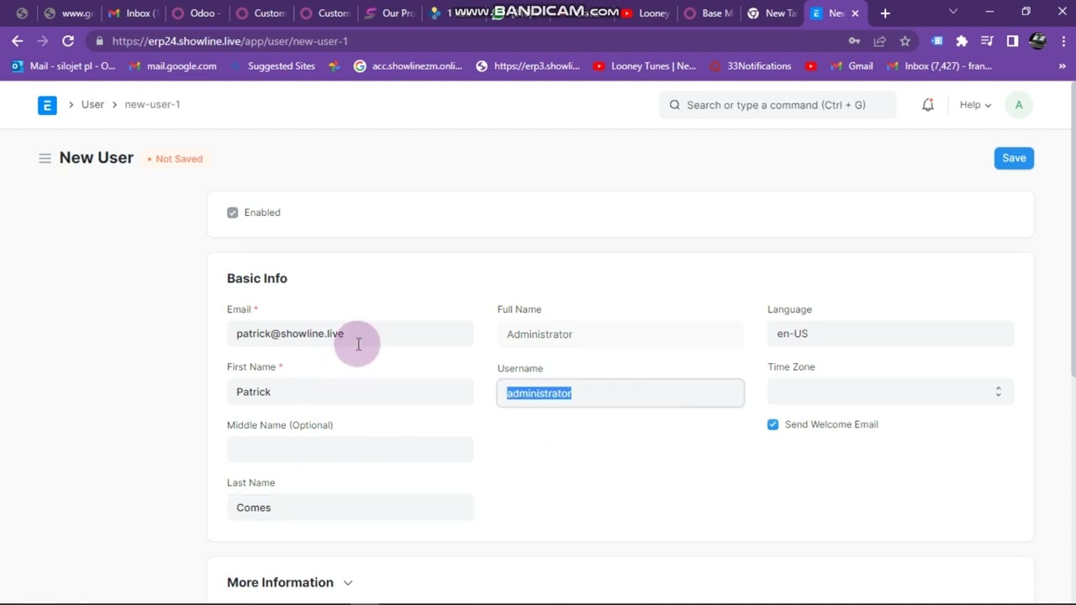Open the Help dropdown menu
This screenshot has width=1076, height=605.
pyautogui.click(x=975, y=105)
